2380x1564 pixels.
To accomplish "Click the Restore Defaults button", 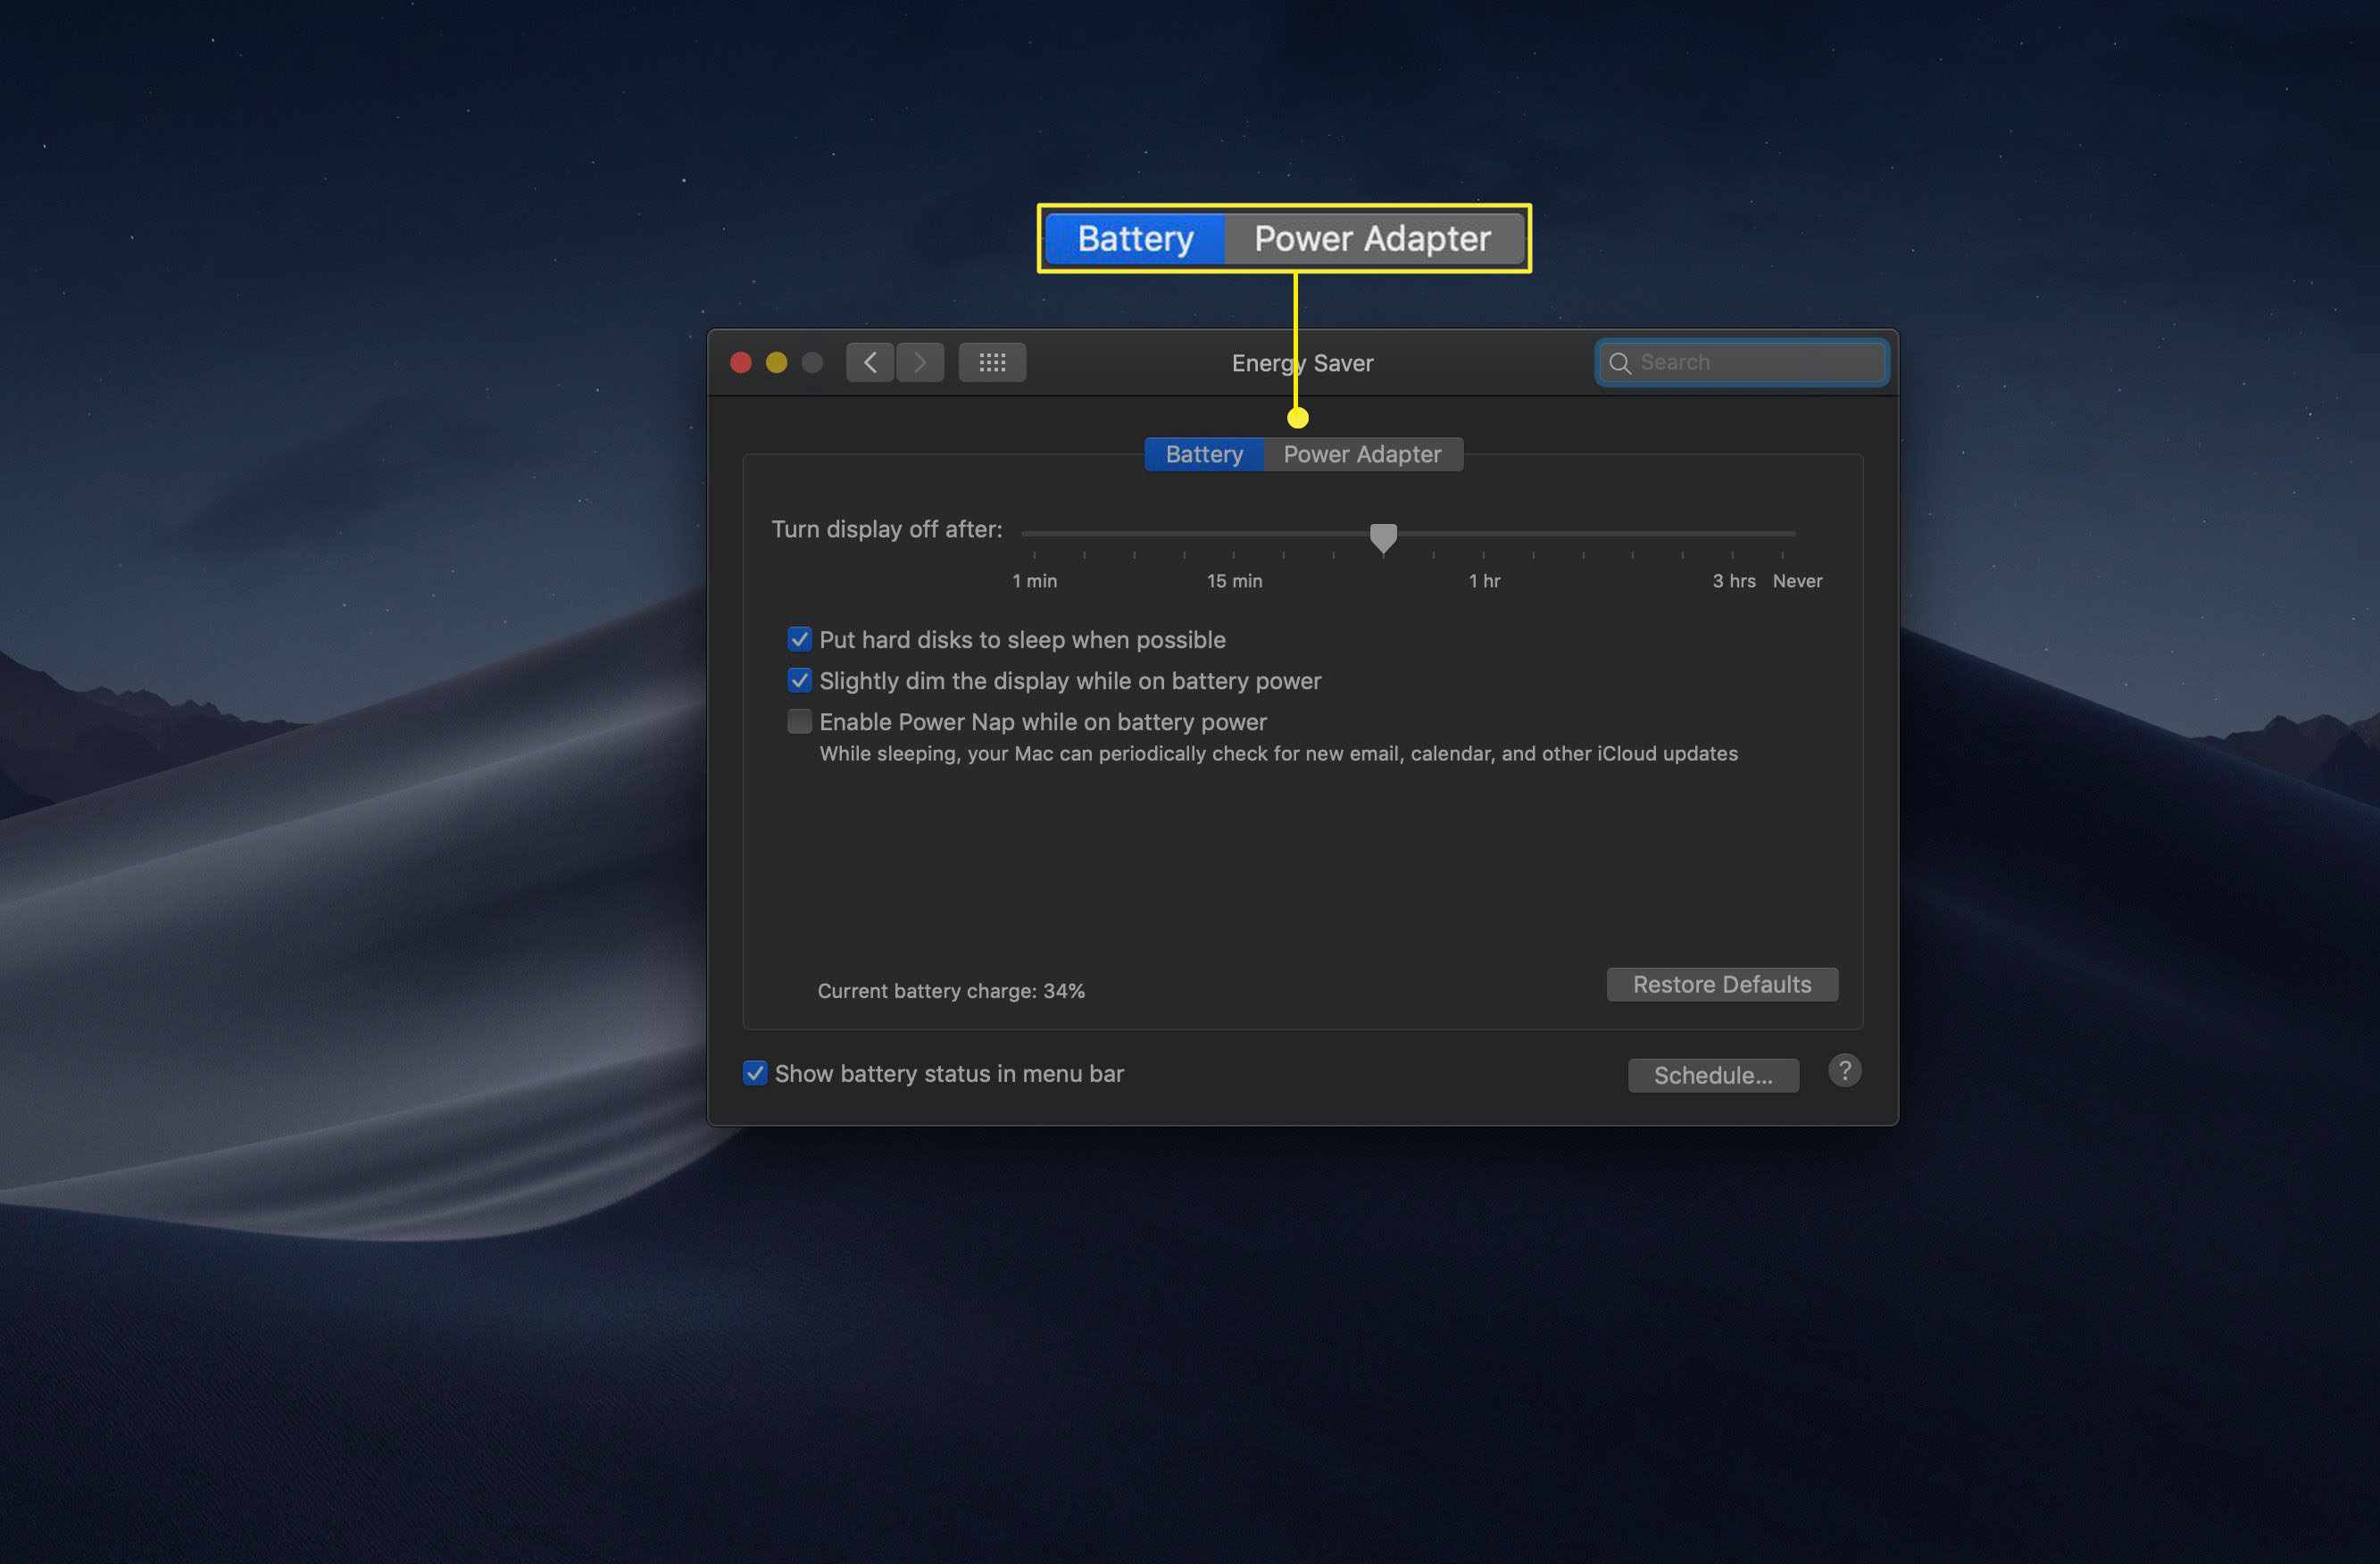I will click(1722, 983).
